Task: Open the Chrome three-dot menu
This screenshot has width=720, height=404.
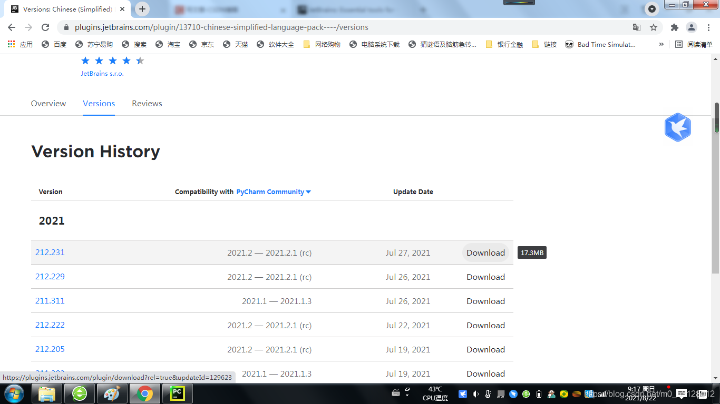Action: [x=708, y=27]
